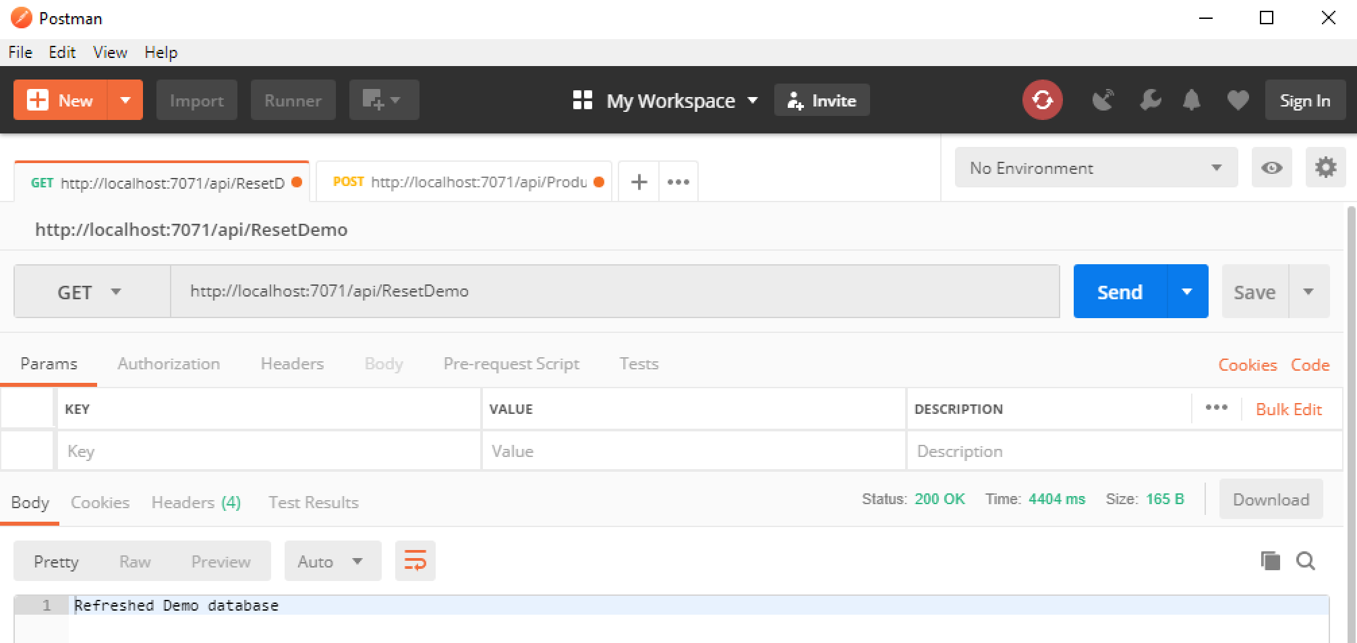Search within the response body
This screenshot has height=643, width=1357.
tap(1306, 561)
